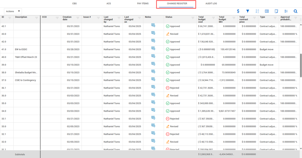Click the export sheet icon
Viewport: 302px width, 158px height.
point(276,11)
